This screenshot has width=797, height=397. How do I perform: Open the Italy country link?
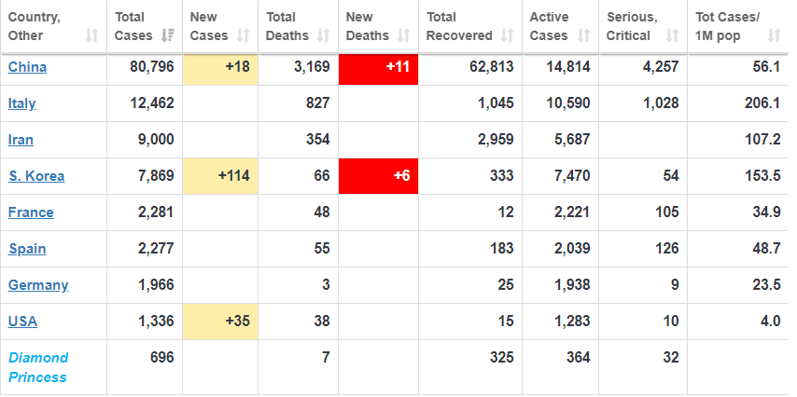click(21, 103)
